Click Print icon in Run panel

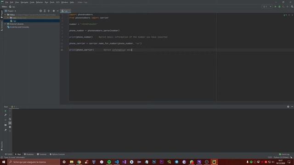coord(10,127)
